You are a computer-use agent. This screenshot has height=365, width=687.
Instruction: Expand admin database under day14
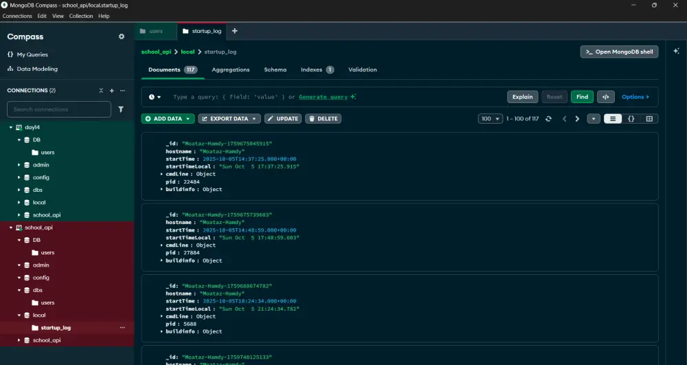[19, 165]
